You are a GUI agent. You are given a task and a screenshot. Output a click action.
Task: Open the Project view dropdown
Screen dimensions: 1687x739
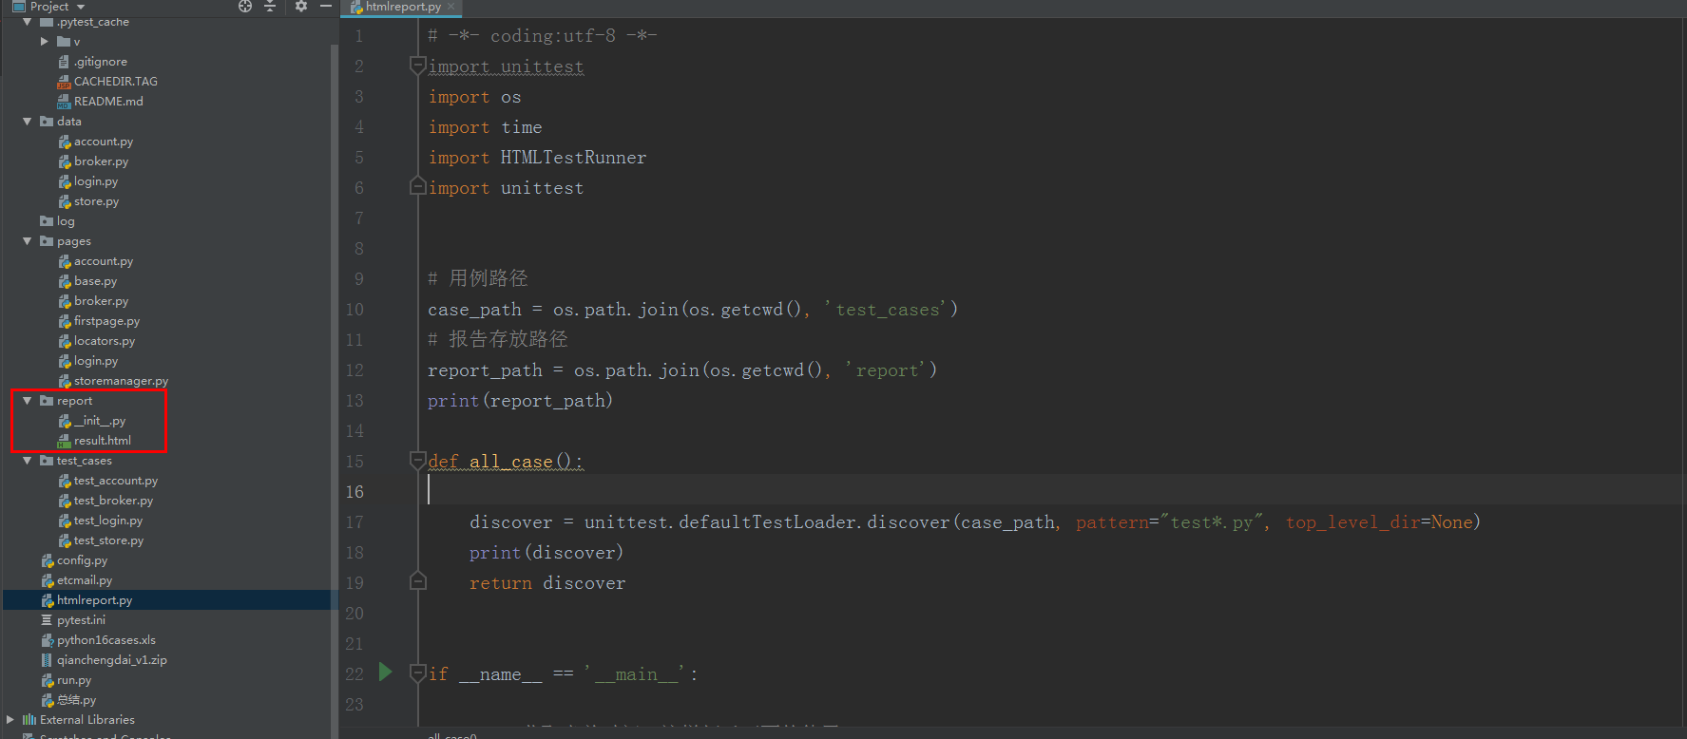(x=81, y=7)
